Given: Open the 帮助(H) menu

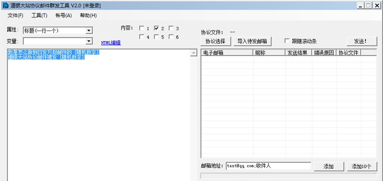Looking at the screenshot, I should [88, 16].
